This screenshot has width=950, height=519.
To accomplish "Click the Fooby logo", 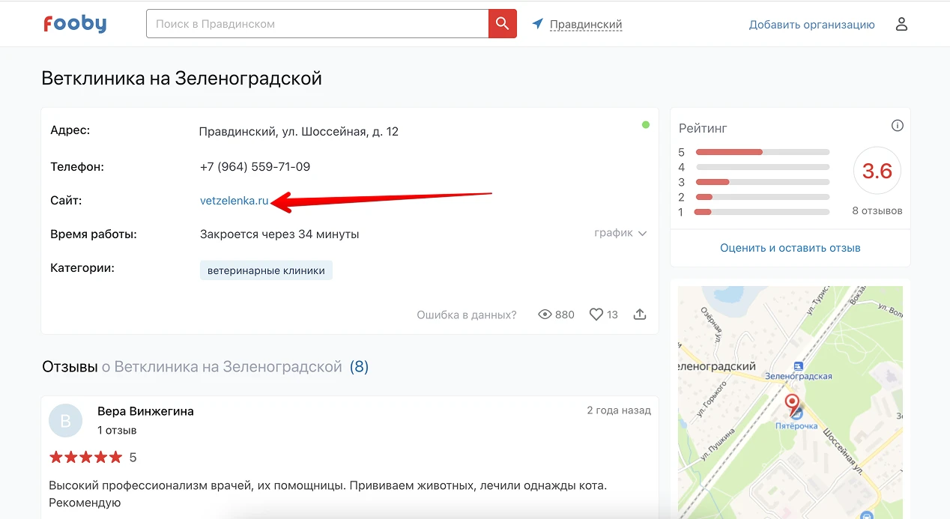I will point(75,24).
